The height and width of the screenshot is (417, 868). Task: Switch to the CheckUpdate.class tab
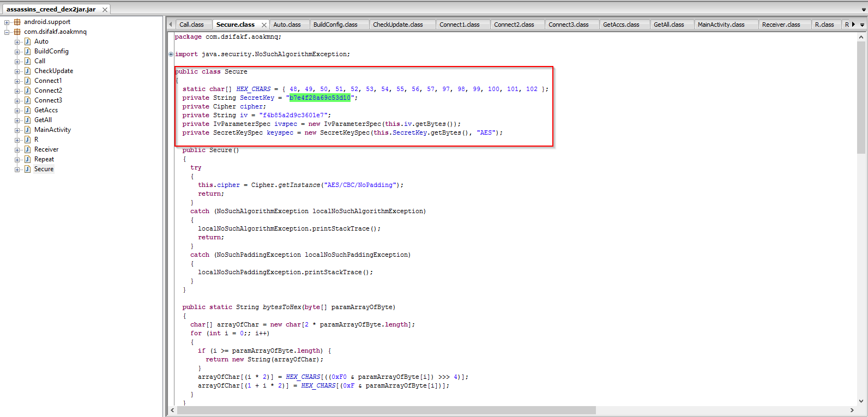click(x=397, y=25)
